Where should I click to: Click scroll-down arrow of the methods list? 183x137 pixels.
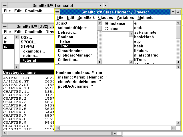(178, 62)
